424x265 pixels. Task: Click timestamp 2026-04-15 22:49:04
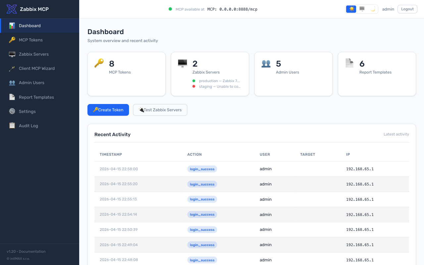(x=119, y=245)
